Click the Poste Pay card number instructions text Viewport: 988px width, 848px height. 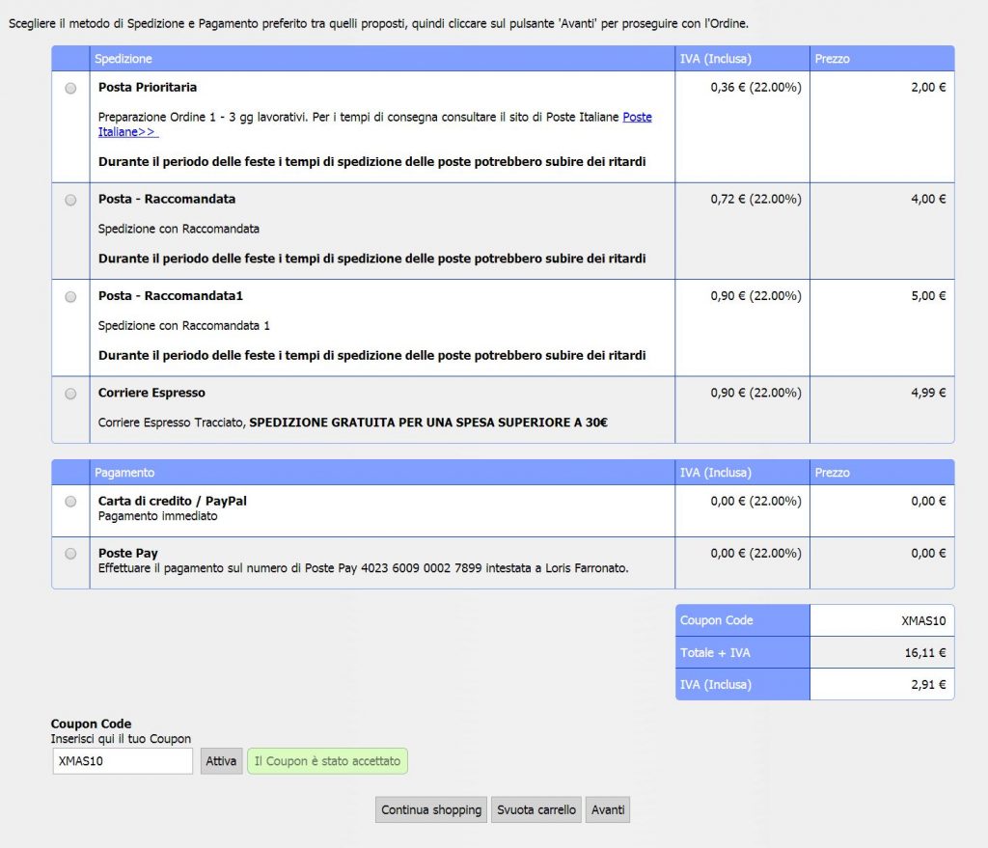(x=364, y=568)
